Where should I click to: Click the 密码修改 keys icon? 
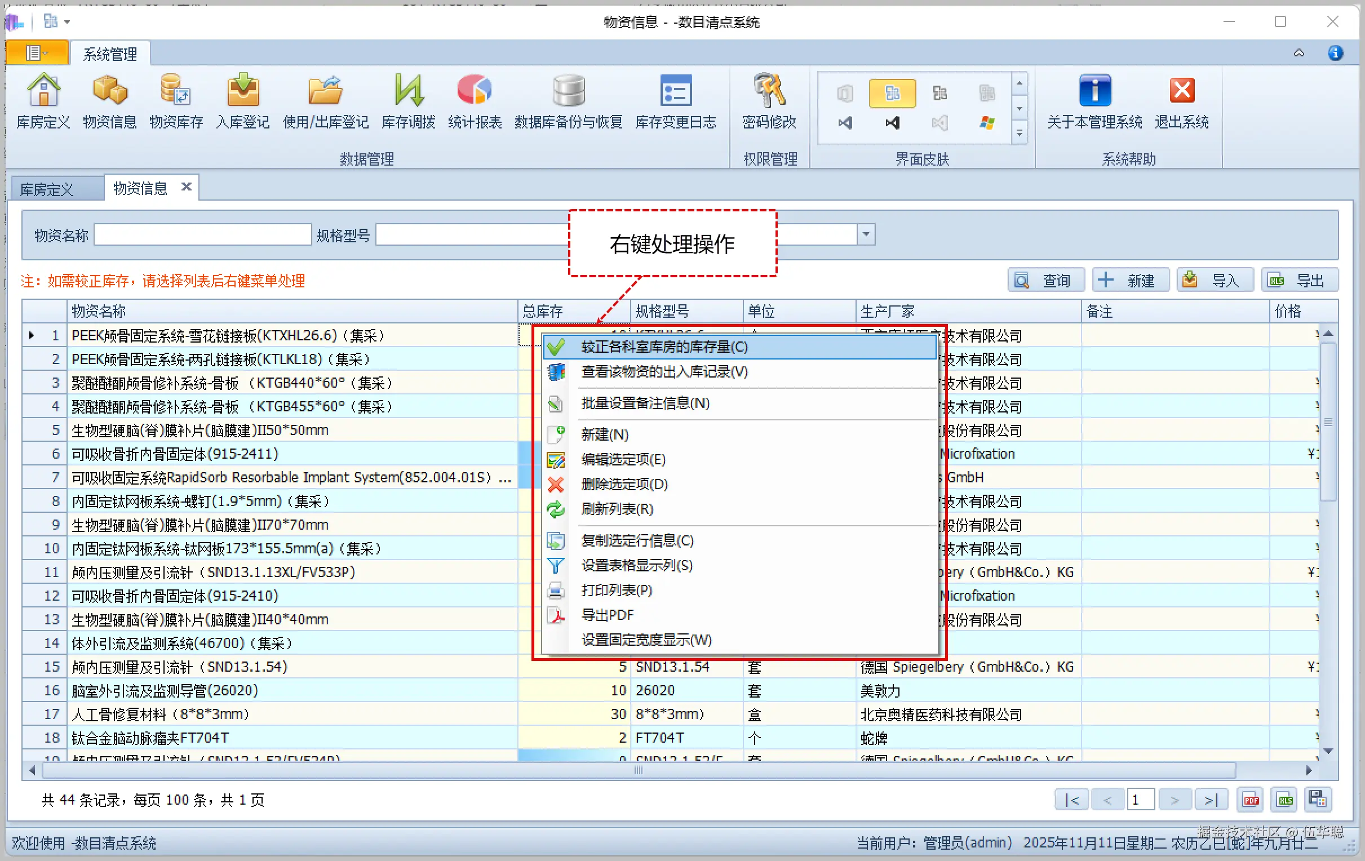769,91
